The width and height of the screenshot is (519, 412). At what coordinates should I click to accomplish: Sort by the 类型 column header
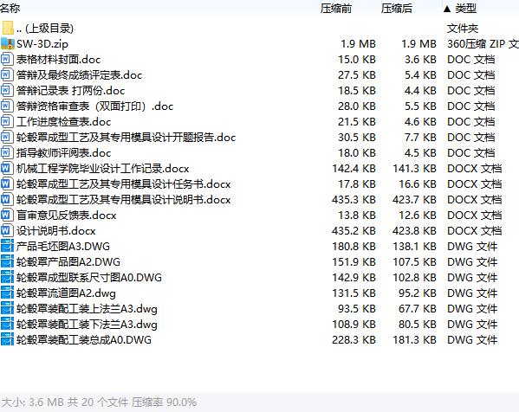(x=465, y=8)
